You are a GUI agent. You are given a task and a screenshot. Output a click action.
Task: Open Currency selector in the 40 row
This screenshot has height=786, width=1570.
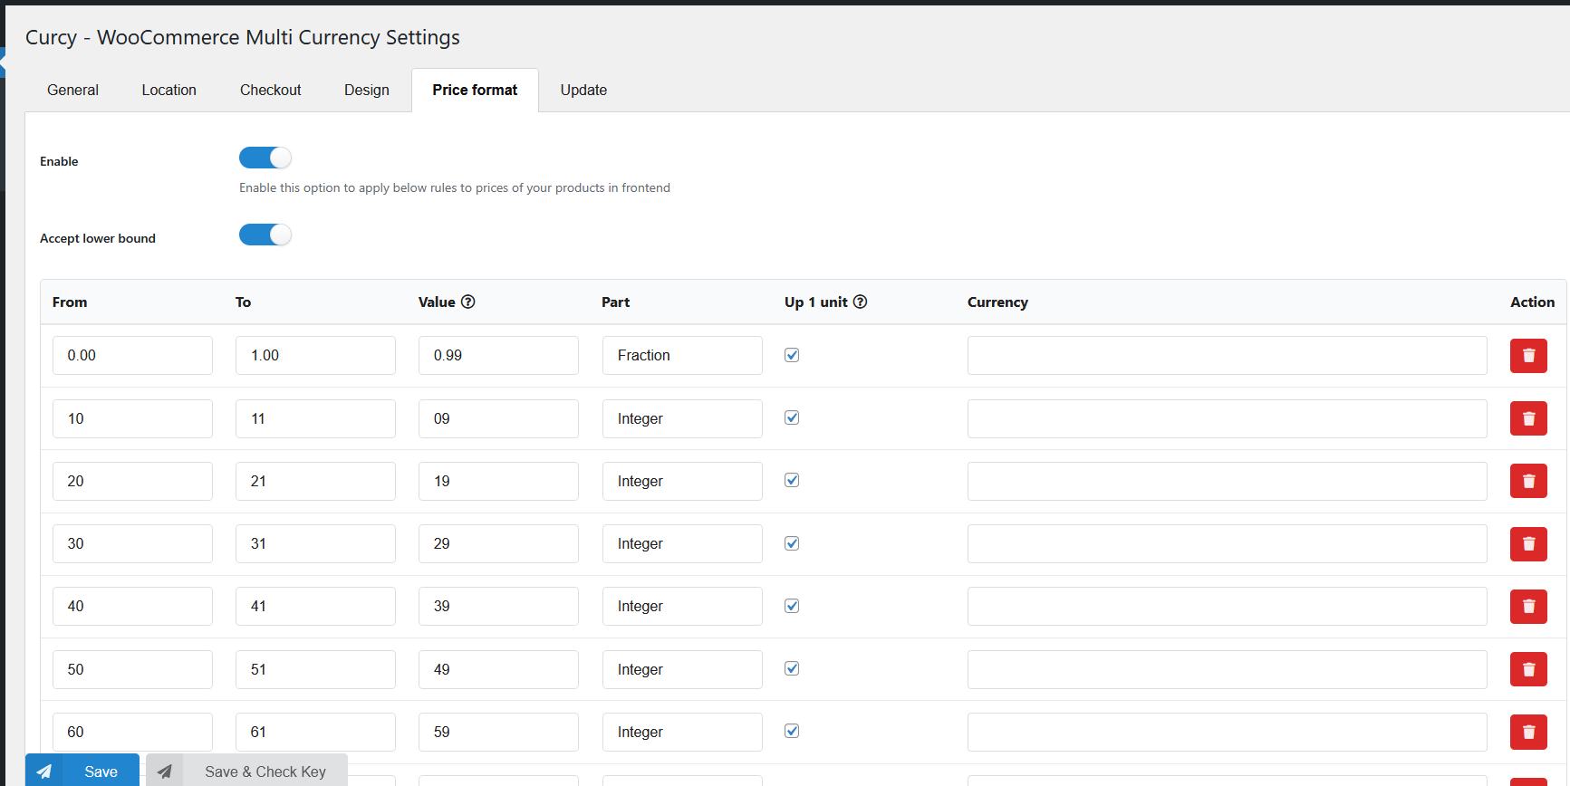tap(1227, 607)
